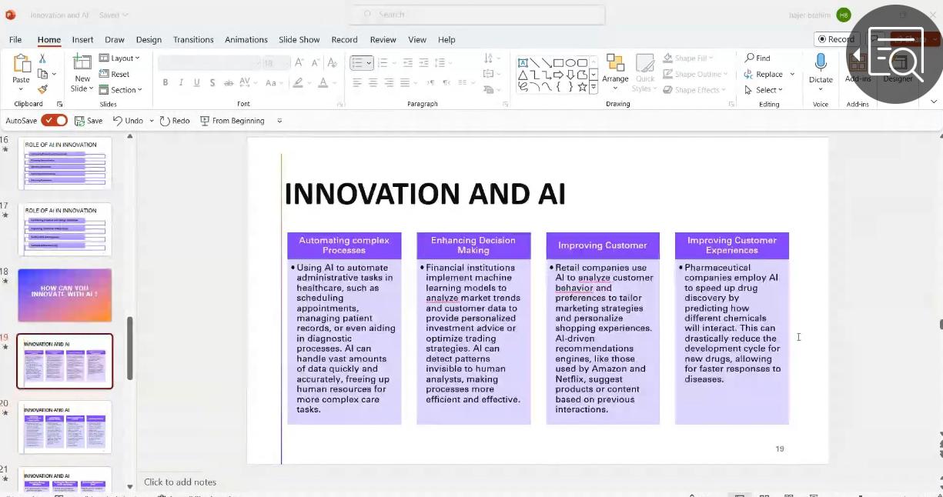Toggle Italic formatting
943x497 pixels.
click(x=181, y=83)
